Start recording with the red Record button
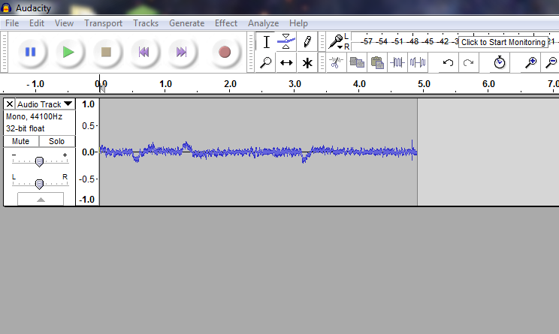The width and height of the screenshot is (559, 334). tap(225, 52)
